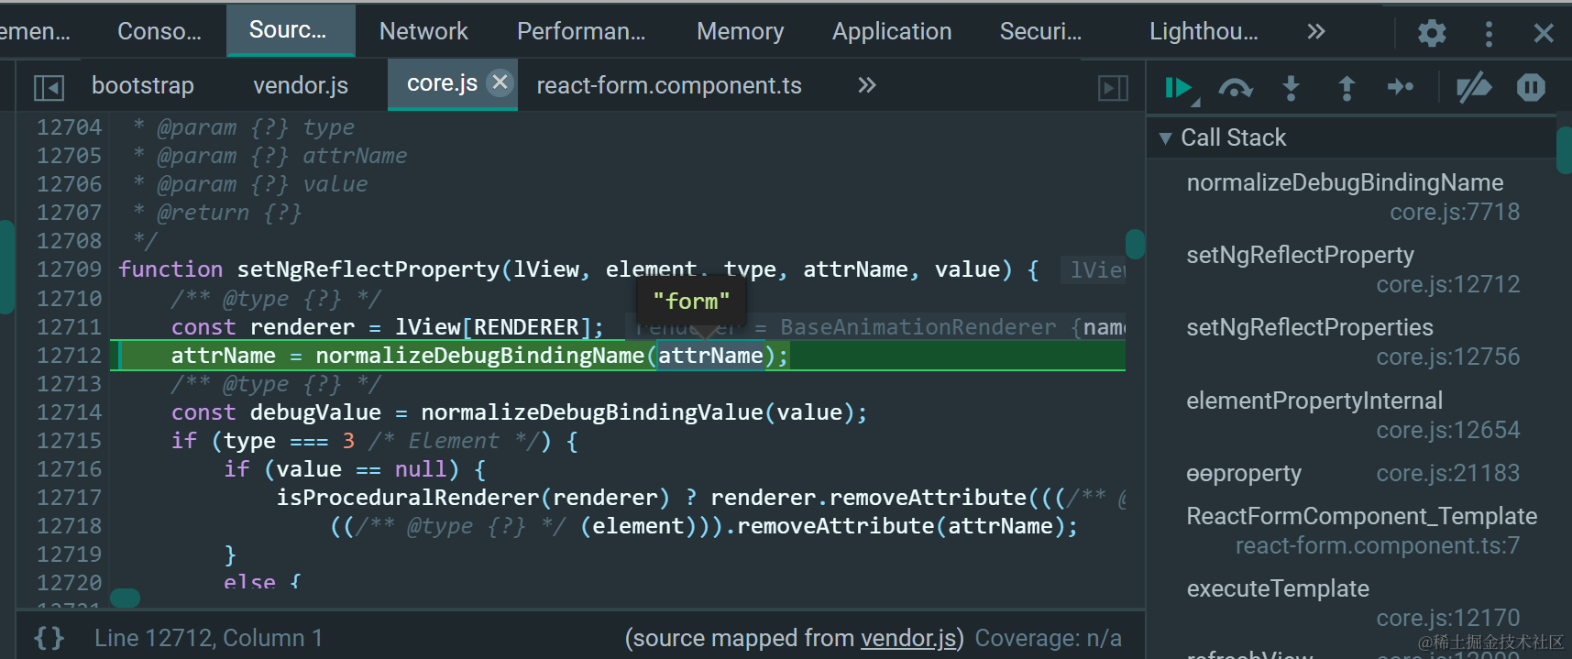Select the core.js file tab

pos(442,83)
